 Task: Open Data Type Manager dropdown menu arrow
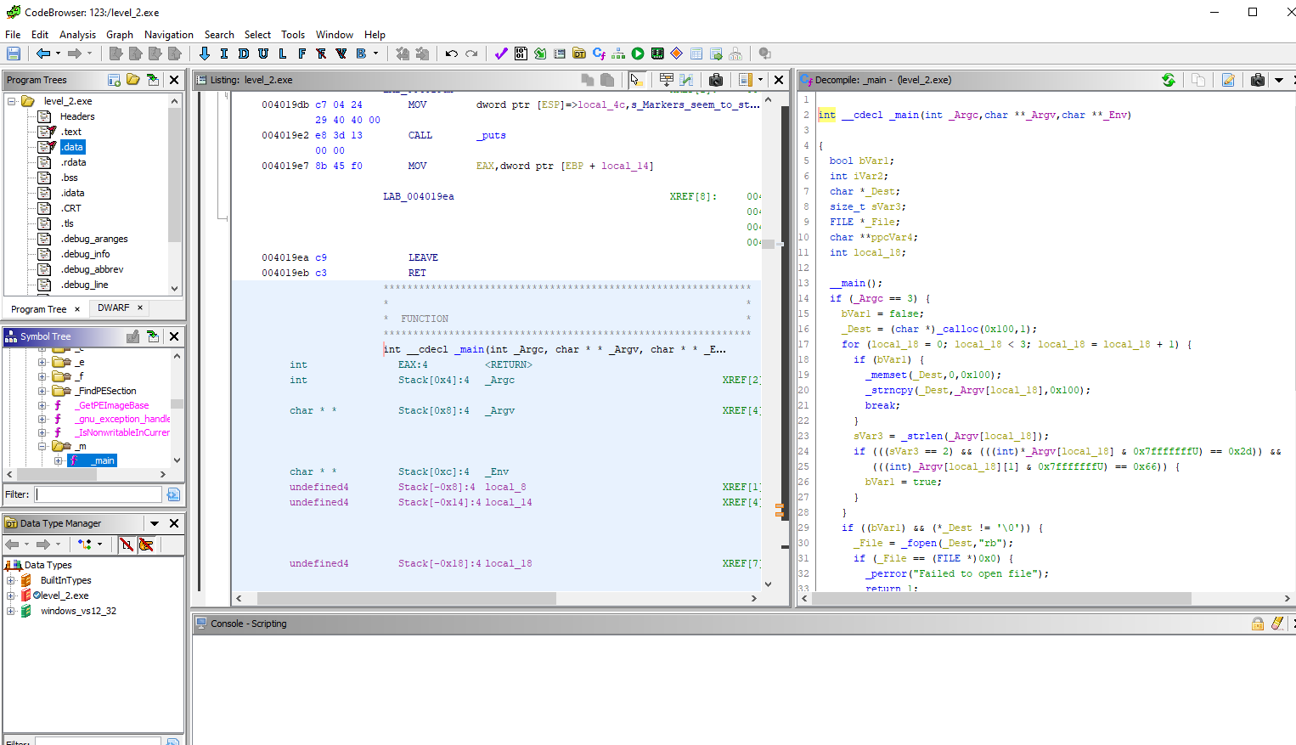click(155, 523)
